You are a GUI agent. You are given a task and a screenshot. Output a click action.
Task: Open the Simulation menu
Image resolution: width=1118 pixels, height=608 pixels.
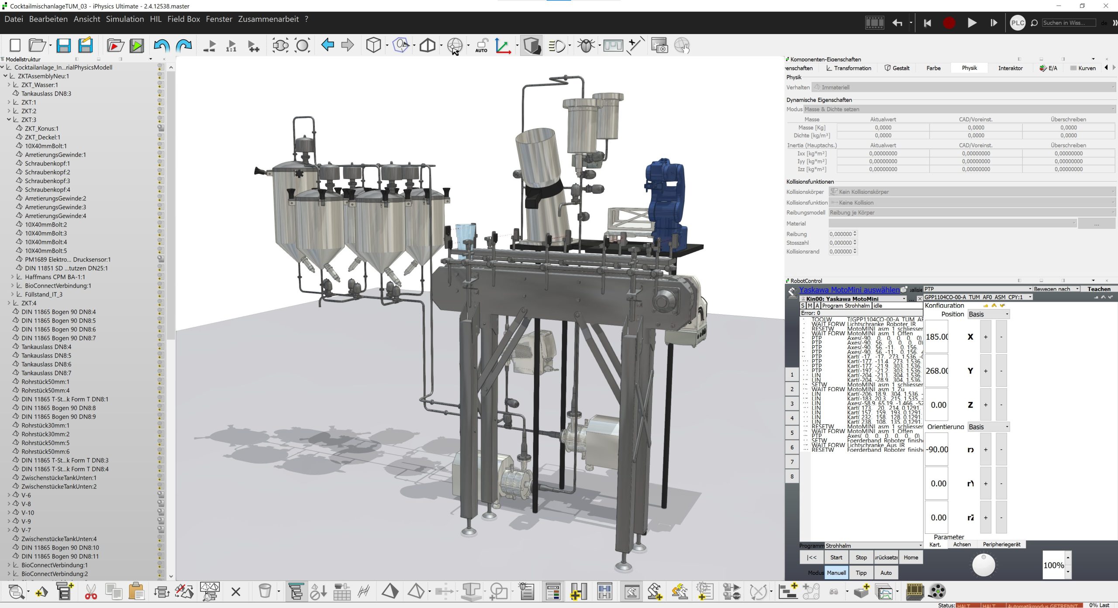(124, 19)
